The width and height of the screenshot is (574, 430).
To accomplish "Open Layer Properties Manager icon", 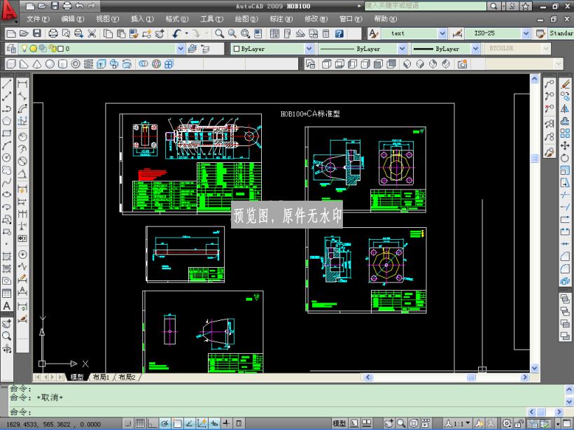I will pyautogui.click(x=11, y=49).
